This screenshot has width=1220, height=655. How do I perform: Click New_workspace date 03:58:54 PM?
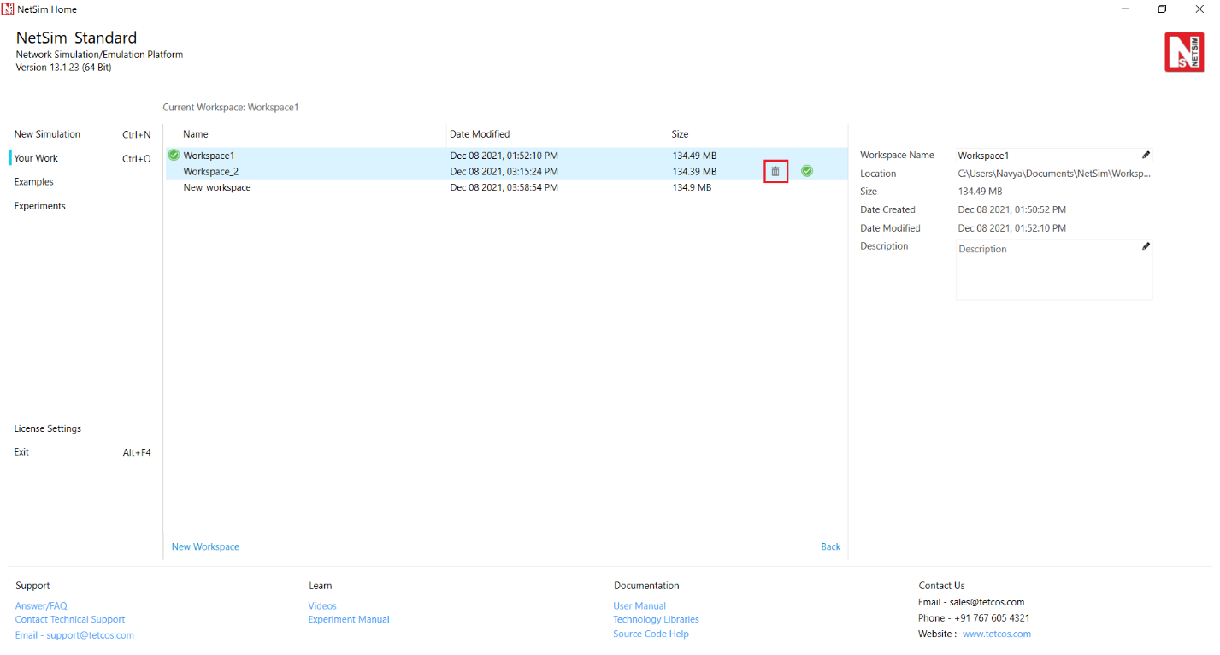click(x=504, y=187)
